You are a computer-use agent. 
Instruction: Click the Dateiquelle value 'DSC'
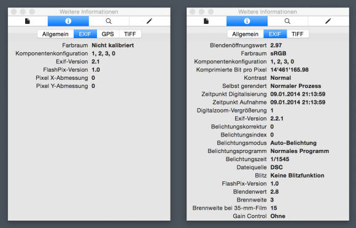point(276,167)
